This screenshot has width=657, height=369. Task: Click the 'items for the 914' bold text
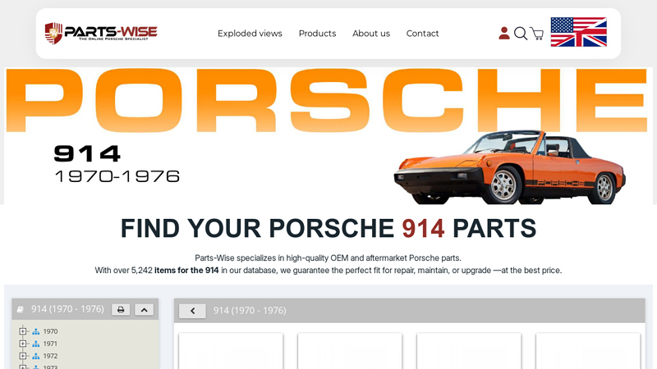(186, 271)
